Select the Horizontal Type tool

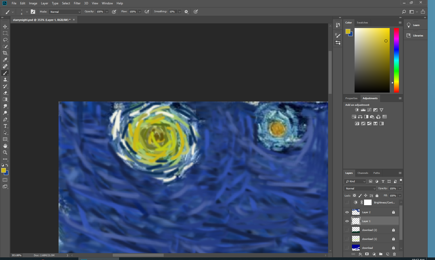5,126
